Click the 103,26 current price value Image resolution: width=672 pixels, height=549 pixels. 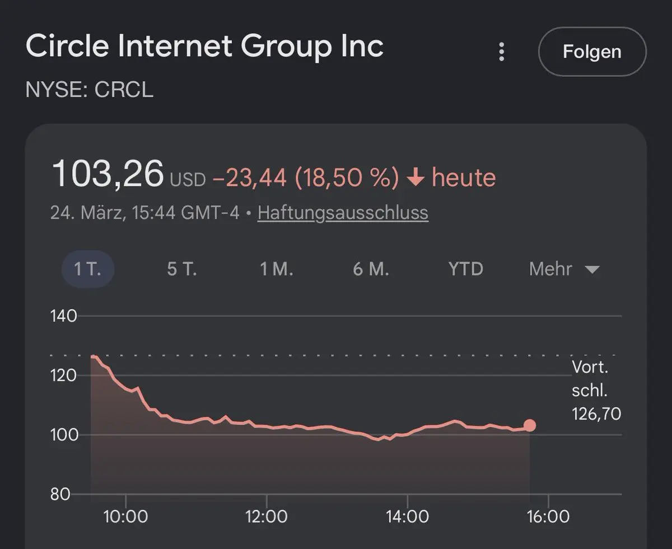click(x=108, y=174)
